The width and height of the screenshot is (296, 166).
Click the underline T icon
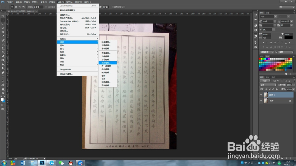coord(286,42)
